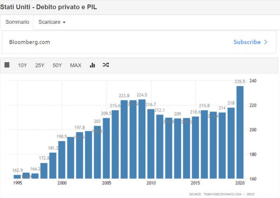
Task: Click the bar labeled 224.5
Action: coord(142,139)
